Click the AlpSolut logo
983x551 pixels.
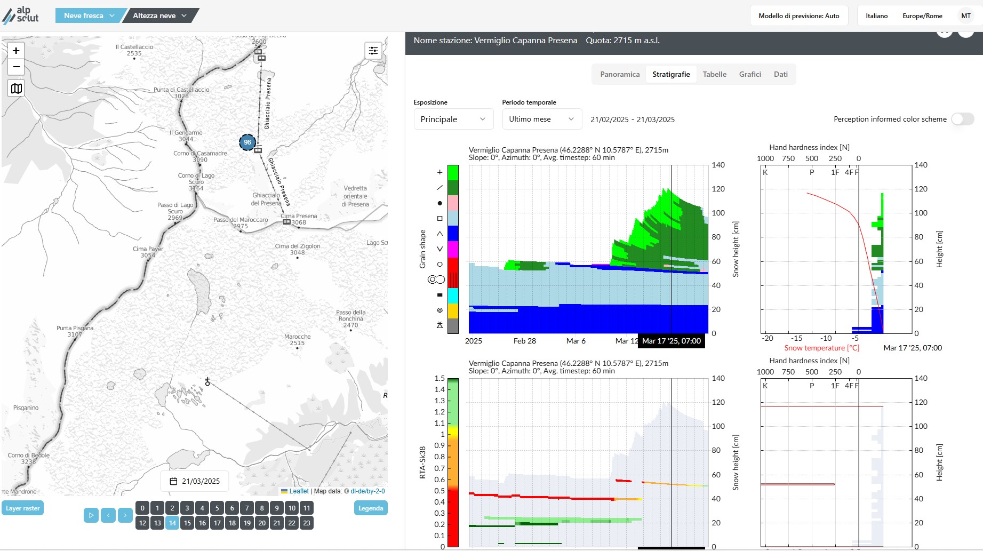click(20, 15)
